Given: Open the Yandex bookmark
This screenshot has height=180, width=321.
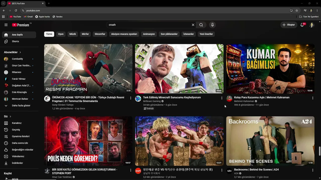Looking at the screenshot, I should [57, 17].
